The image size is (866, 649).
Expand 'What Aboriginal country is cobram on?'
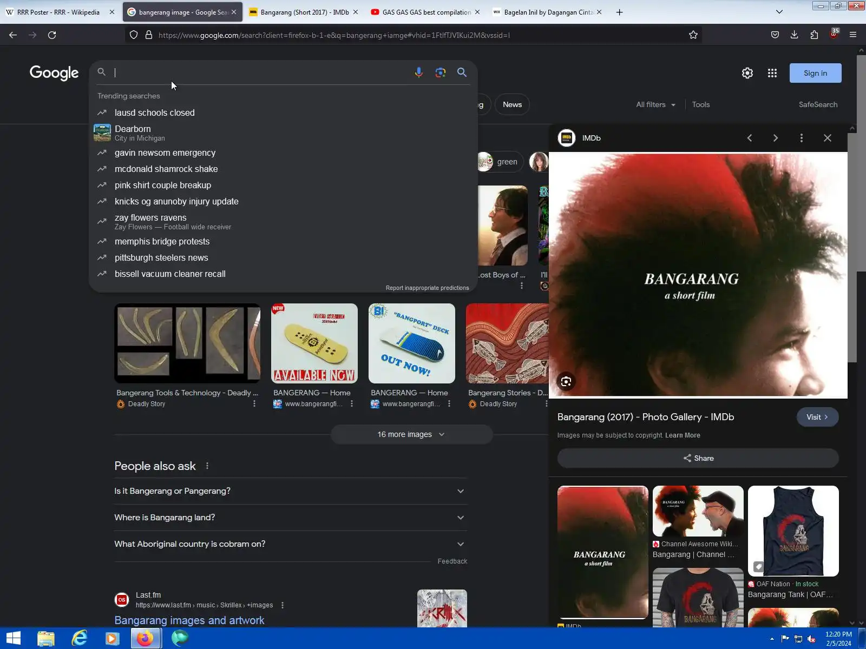[290, 544]
